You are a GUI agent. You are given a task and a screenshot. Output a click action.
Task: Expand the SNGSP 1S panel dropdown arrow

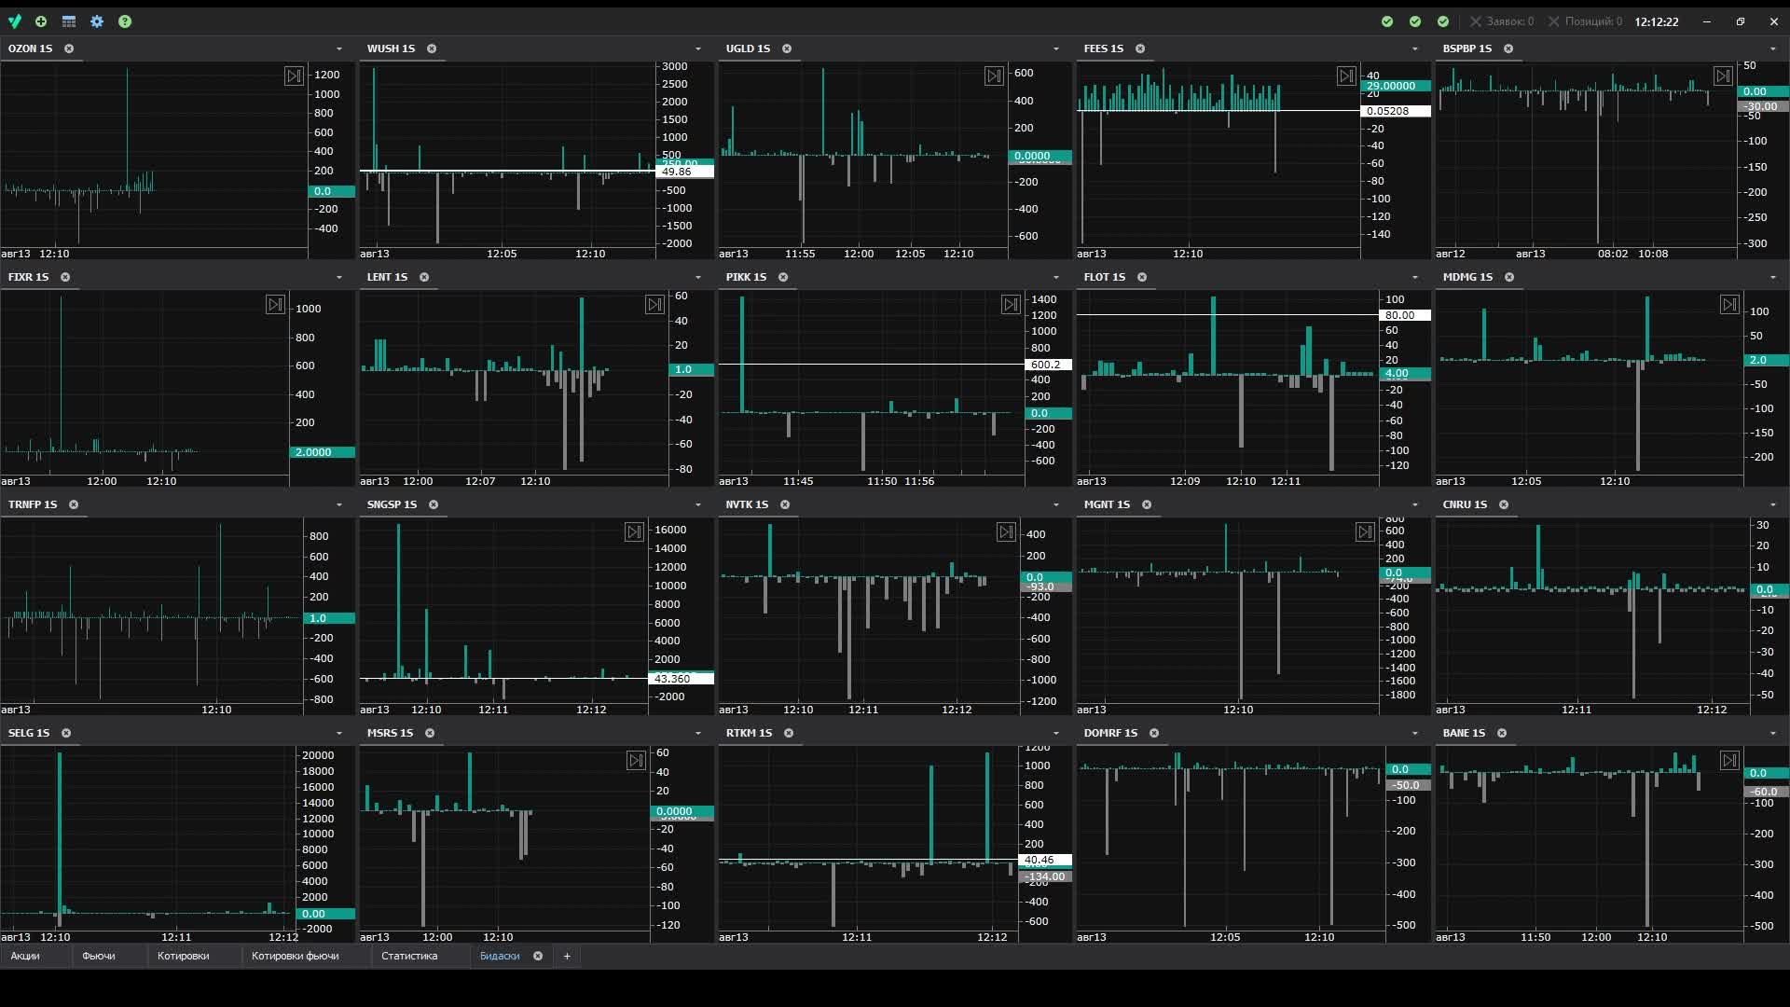(x=698, y=504)
